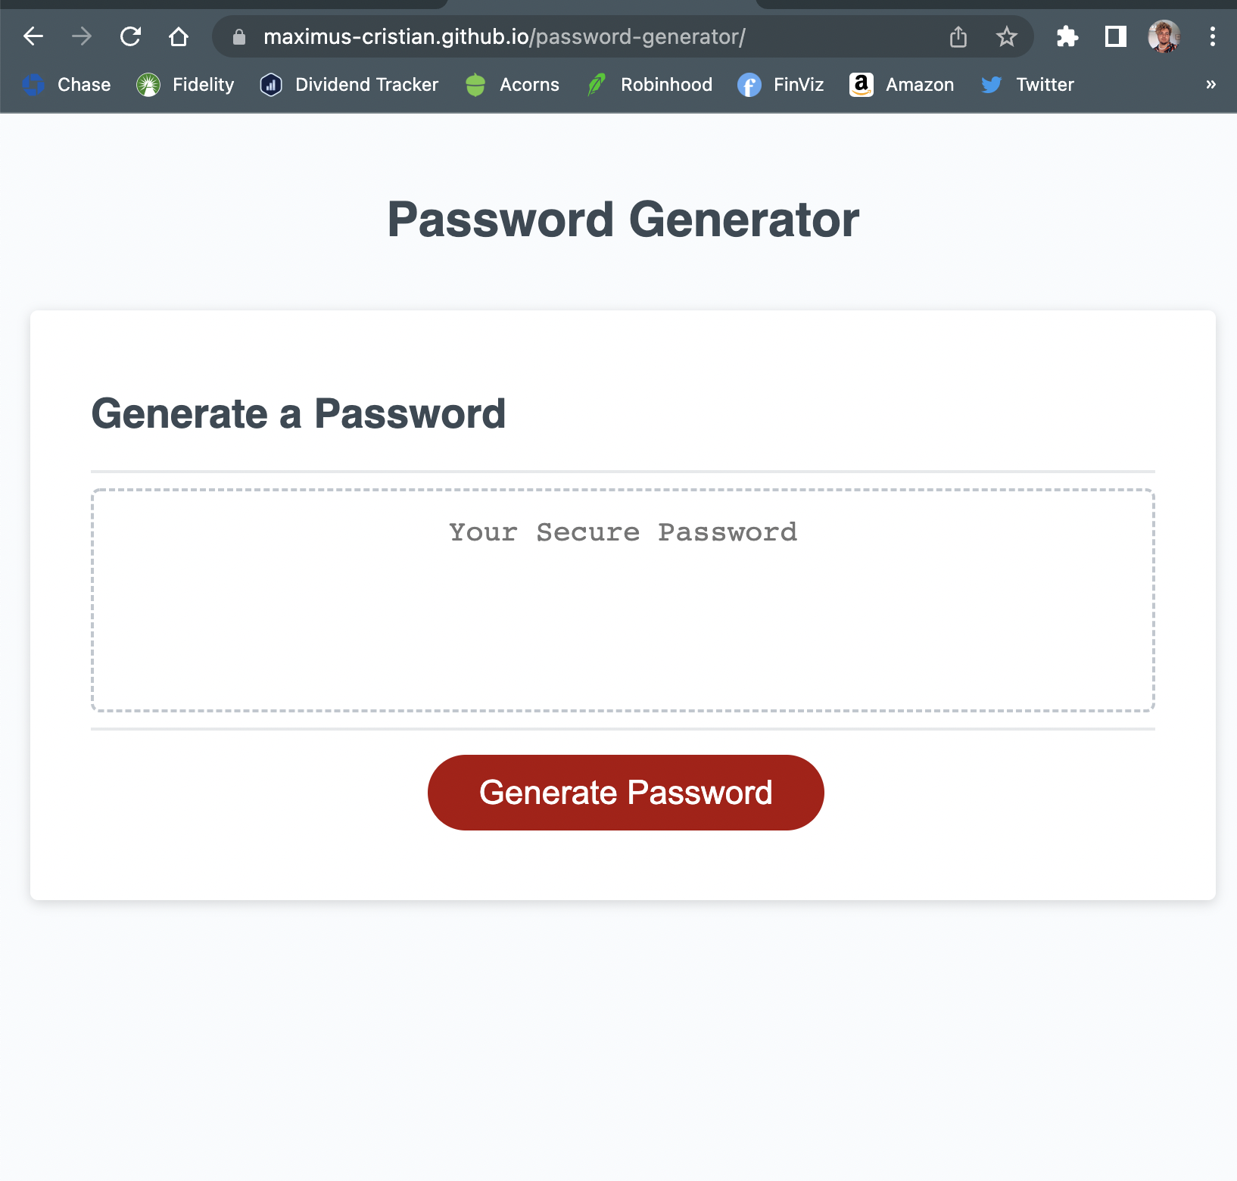Open the share menu icon

click(958, 36)
